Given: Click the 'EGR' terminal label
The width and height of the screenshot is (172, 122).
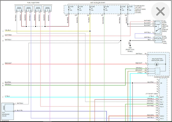Looking at the screenshot, I should pos(161,104).
